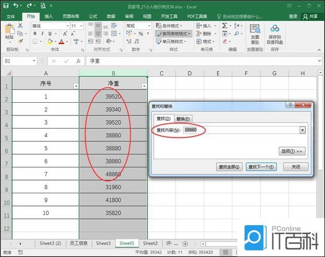The image size is (325, 257).
Task: Expand the 查找内容 search history dropdown
Action: coord(303,130)
